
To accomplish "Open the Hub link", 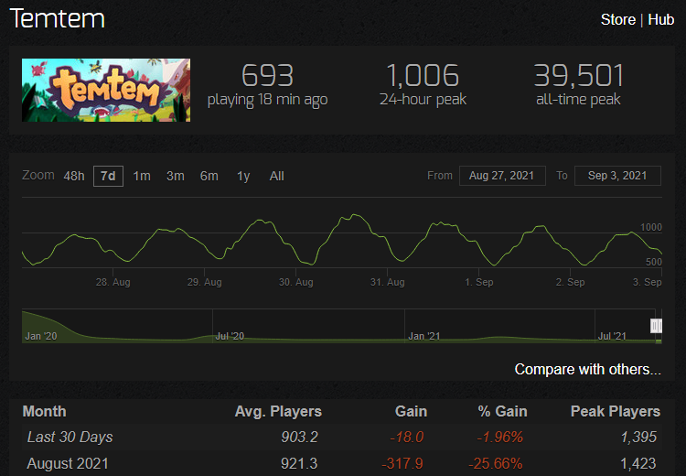I will [x=660, y=20].
